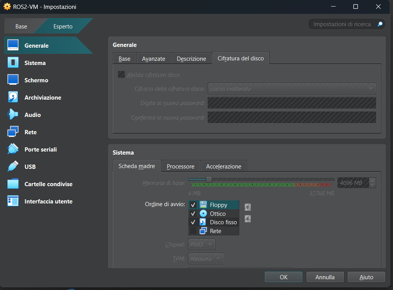Select Interfaccia utente in the sidebar
Image resolution: width=393 pixels, height=290 pixels.
pyautogui.click(x=49, y=201)
